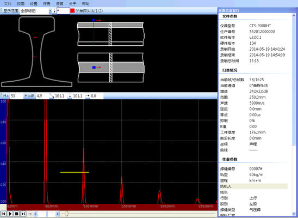
Task: Open the 帮助 (Help) menu
Action: (85, 3)
